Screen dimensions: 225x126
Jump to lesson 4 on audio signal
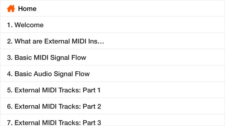pos(112,73)
